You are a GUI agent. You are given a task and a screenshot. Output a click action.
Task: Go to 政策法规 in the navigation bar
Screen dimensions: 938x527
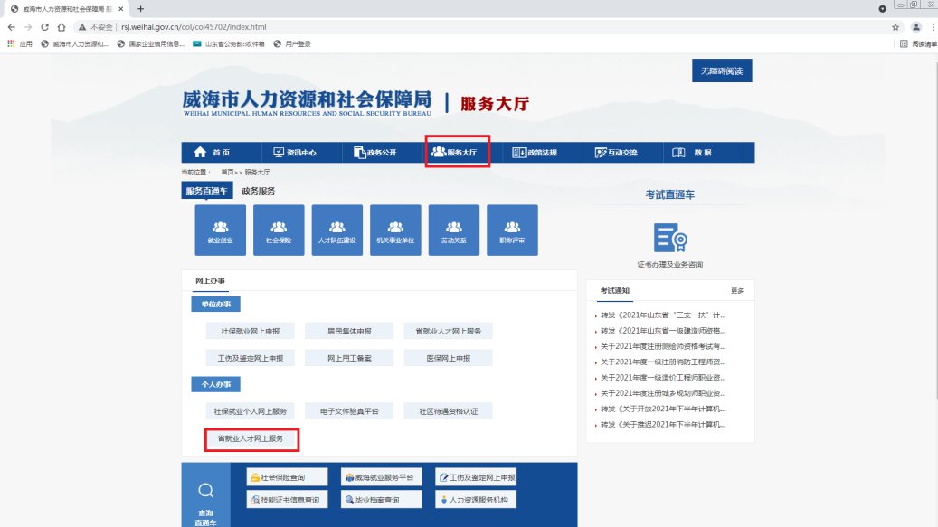(x=535, y=153)
